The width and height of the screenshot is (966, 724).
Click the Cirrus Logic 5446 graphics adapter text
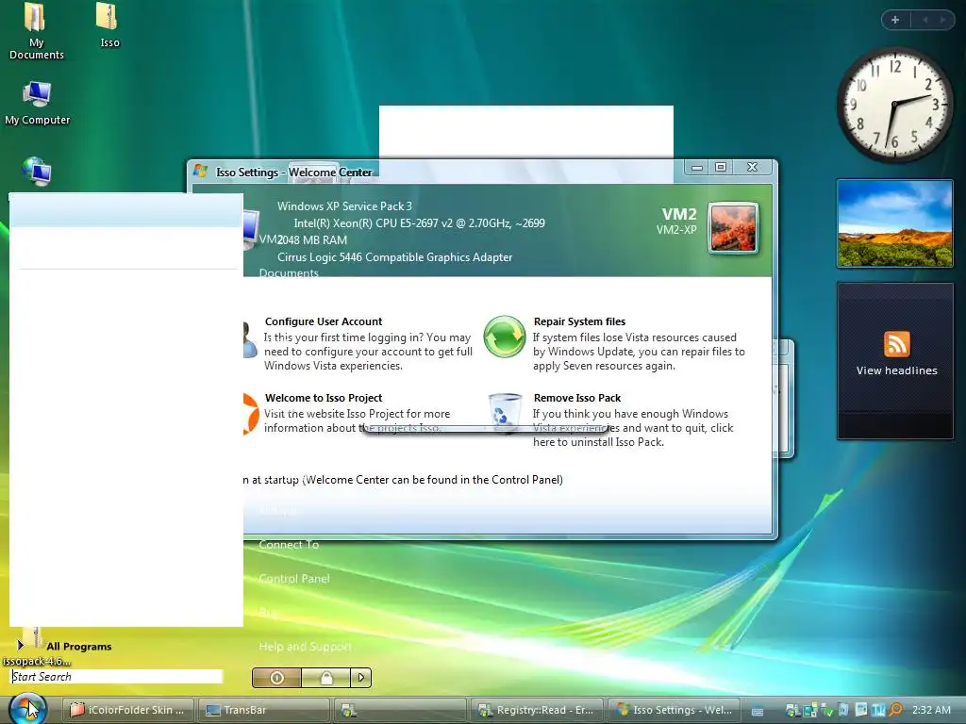(395, 257)
